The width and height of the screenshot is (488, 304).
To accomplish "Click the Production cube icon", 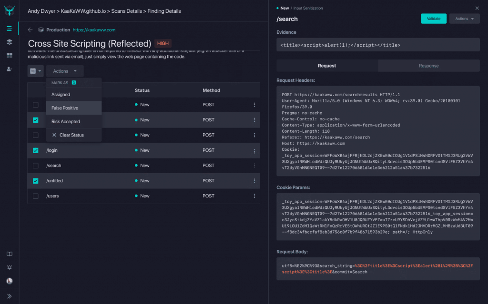I will pos(41,30).
